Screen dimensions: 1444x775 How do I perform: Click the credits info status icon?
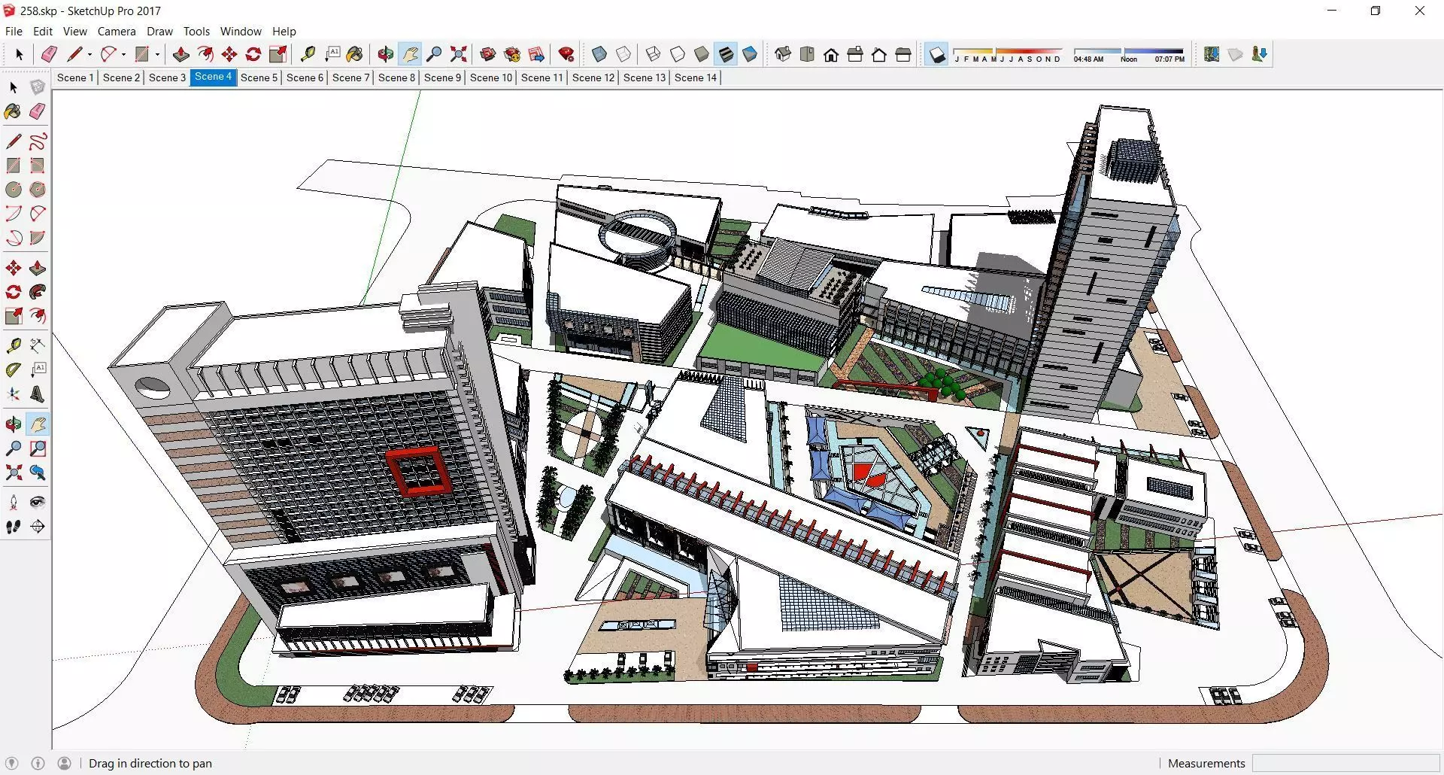(38, 763)
